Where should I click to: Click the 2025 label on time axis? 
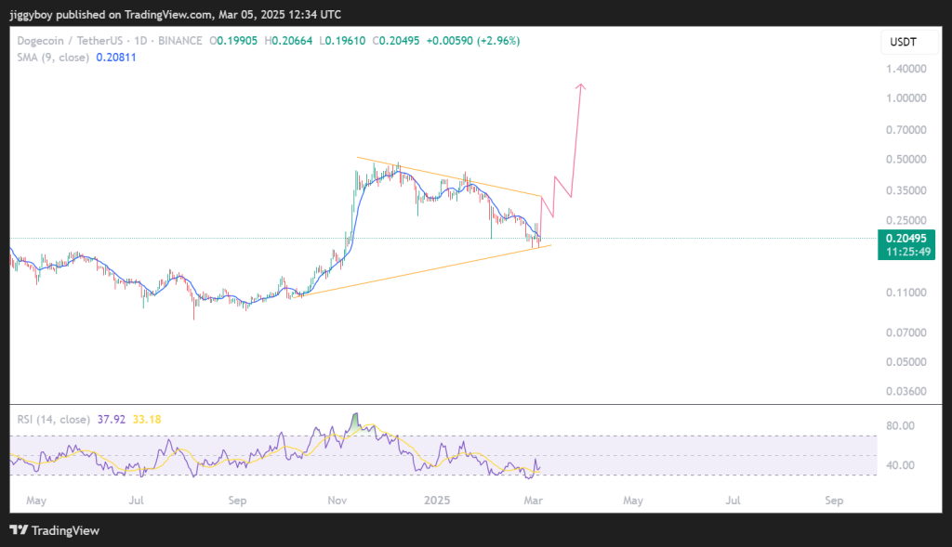pyautogui.click(x=437, y=501)
